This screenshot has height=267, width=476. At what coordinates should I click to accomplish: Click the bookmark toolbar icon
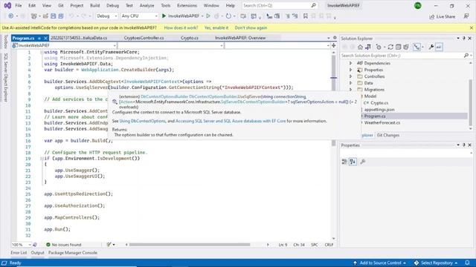tap(306, 16)
